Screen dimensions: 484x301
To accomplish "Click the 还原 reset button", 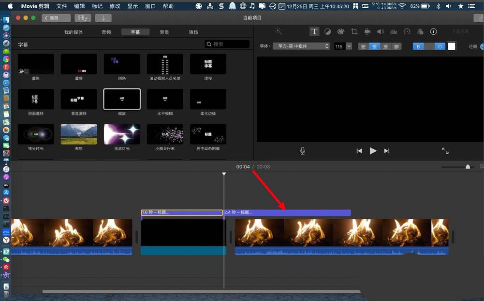I will click(472, 46).
